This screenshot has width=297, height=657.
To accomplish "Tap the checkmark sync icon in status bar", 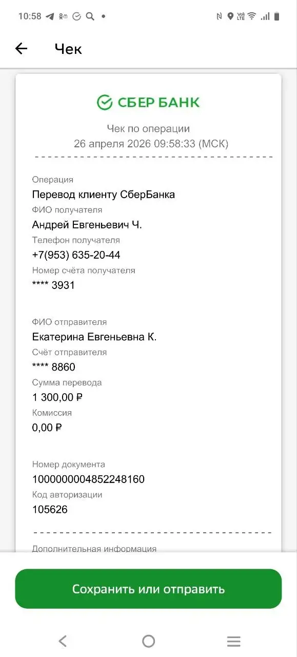I will (x=77, y=16).
